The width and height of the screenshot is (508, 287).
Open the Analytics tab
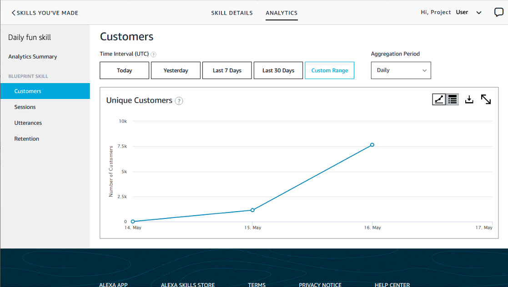282,13
